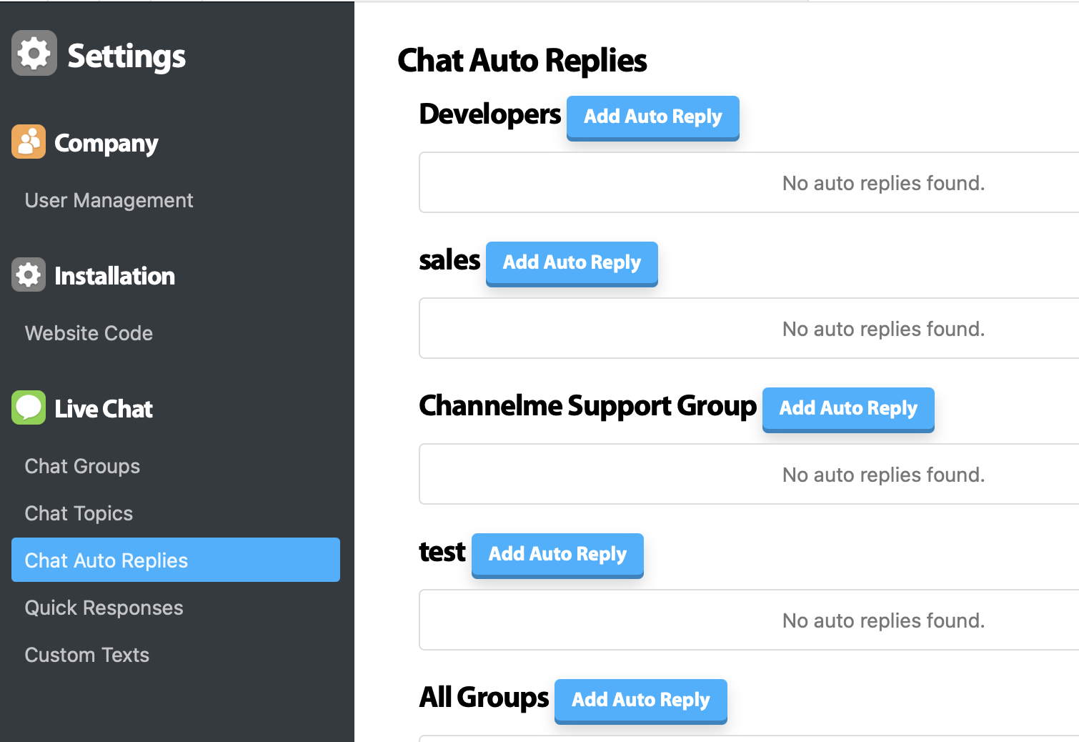Image resolution: width=1079 pixels, height=742 pixels.
Task: Add auto reply for All Groups
Action: [641, 701]
